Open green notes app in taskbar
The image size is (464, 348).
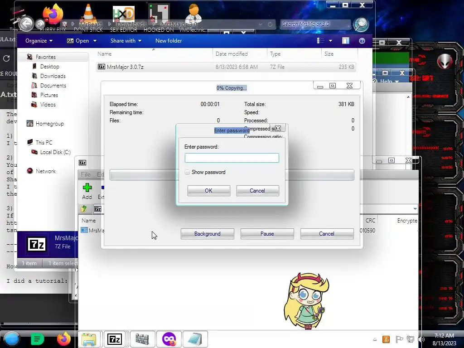pyautogui.click(x=37, y=339)
